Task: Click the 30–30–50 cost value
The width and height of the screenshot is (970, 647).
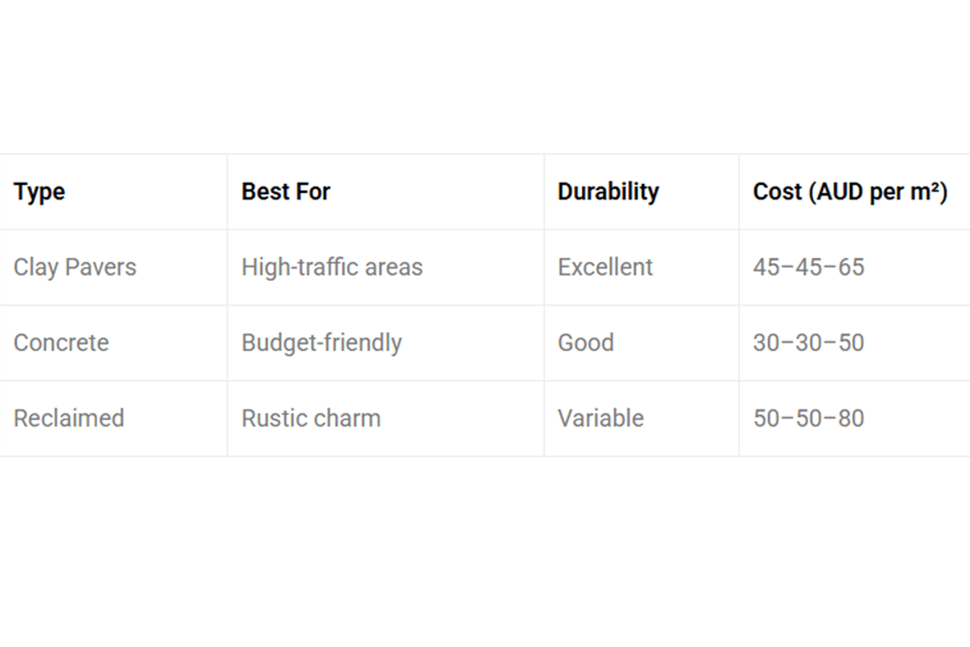Action: [x=808, y=343]
